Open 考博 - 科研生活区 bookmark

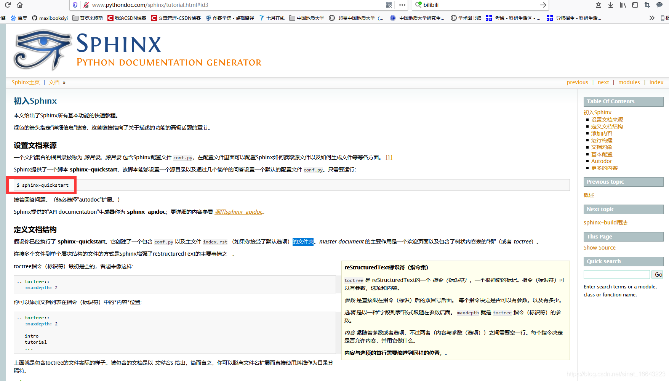tap(513, 18)
